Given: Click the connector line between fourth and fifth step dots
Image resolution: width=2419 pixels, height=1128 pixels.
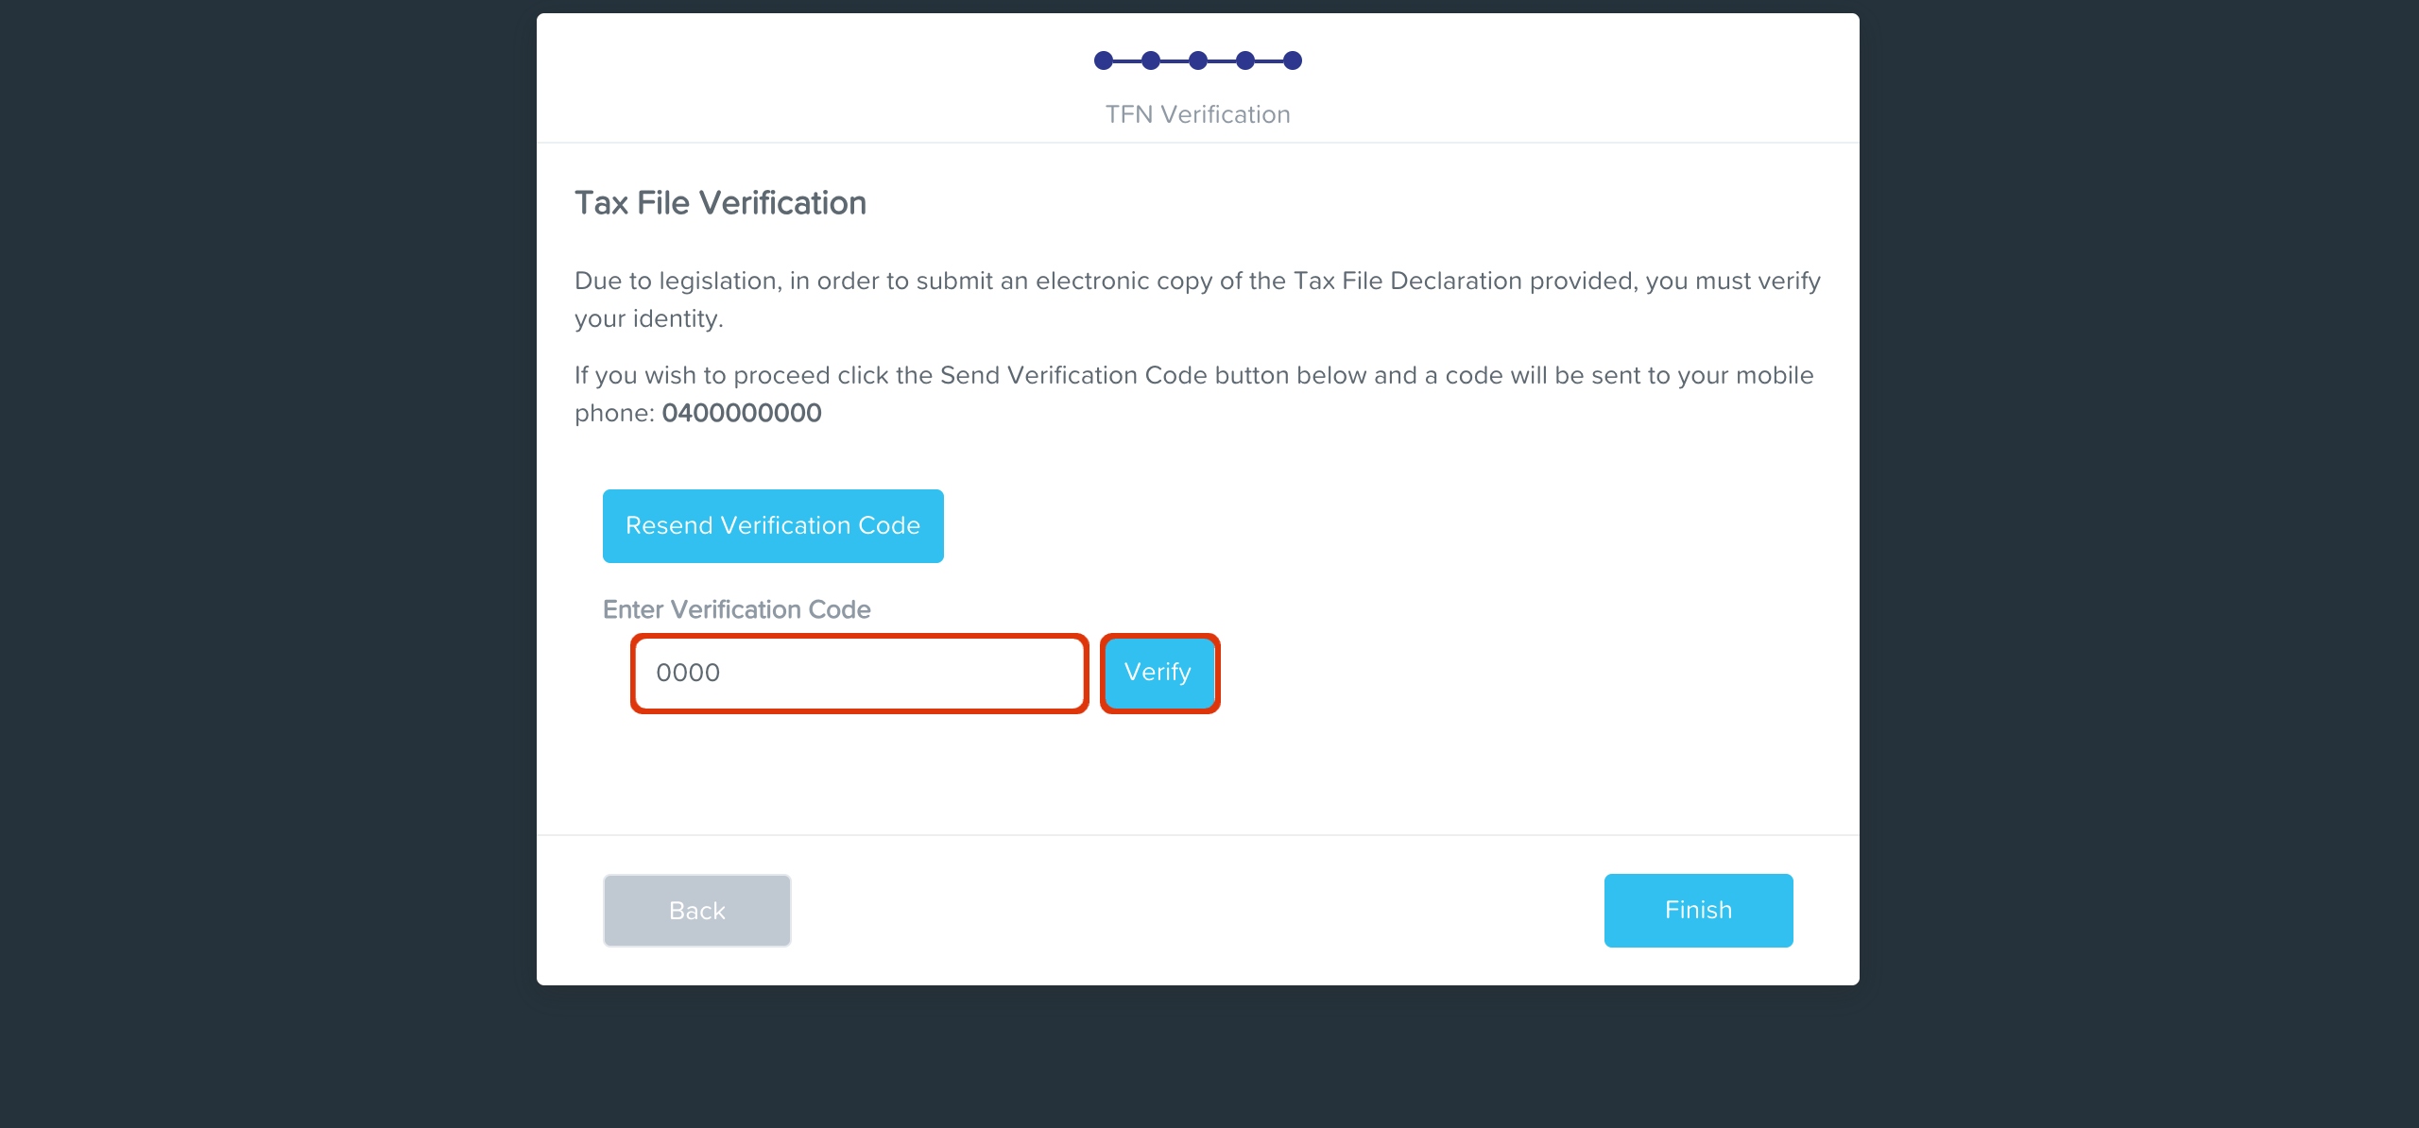Looking at the screenshot, I should click(x=1269, y=60).
